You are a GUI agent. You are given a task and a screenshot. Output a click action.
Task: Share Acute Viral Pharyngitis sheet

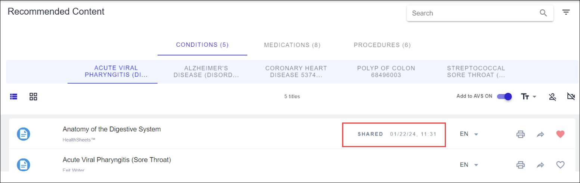click(540, 165)
